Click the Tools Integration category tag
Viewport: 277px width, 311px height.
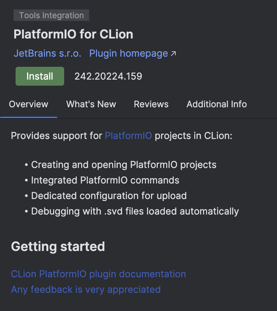click(51, 15)
